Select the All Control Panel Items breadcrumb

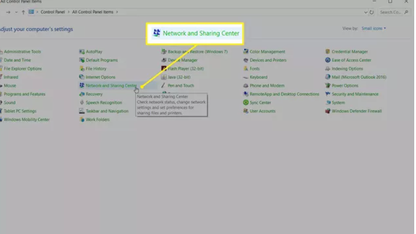(92, 12)
